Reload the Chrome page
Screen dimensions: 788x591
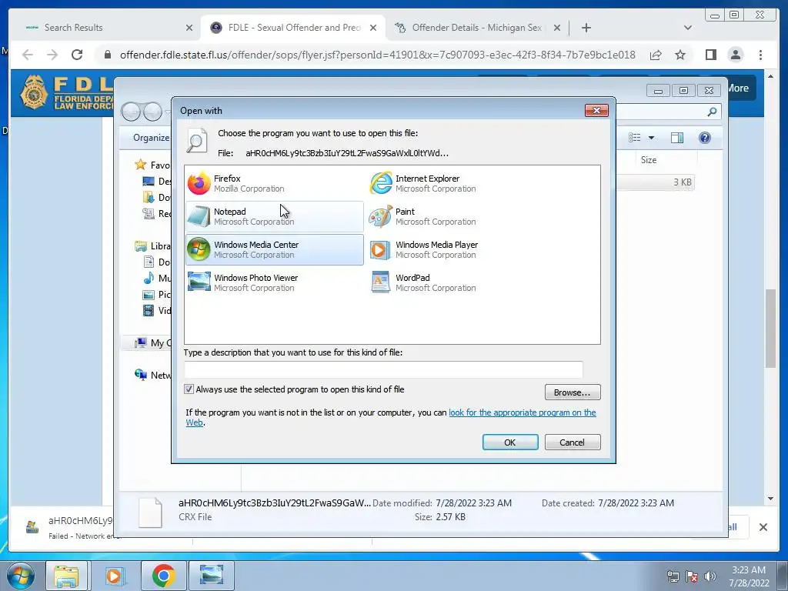(x=77, y=55)
